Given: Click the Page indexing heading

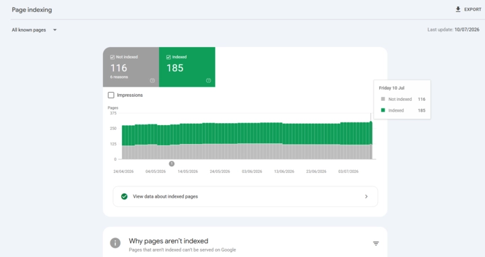Looking at the screenshot, I should pyautogui.click(x=32, y=10).
